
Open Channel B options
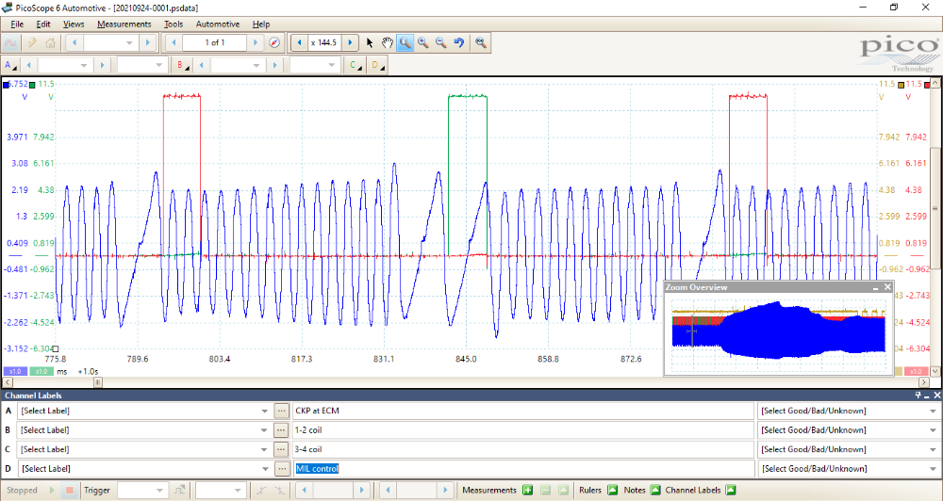[x=183, y=65]
